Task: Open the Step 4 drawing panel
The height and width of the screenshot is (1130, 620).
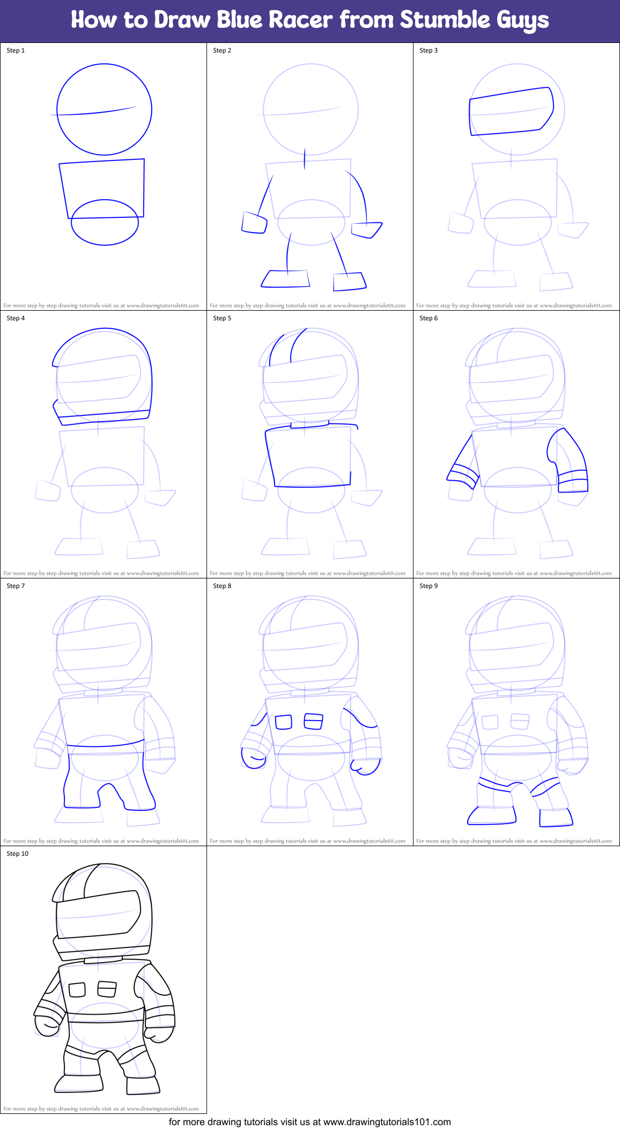Action: [x=104, y=444]
